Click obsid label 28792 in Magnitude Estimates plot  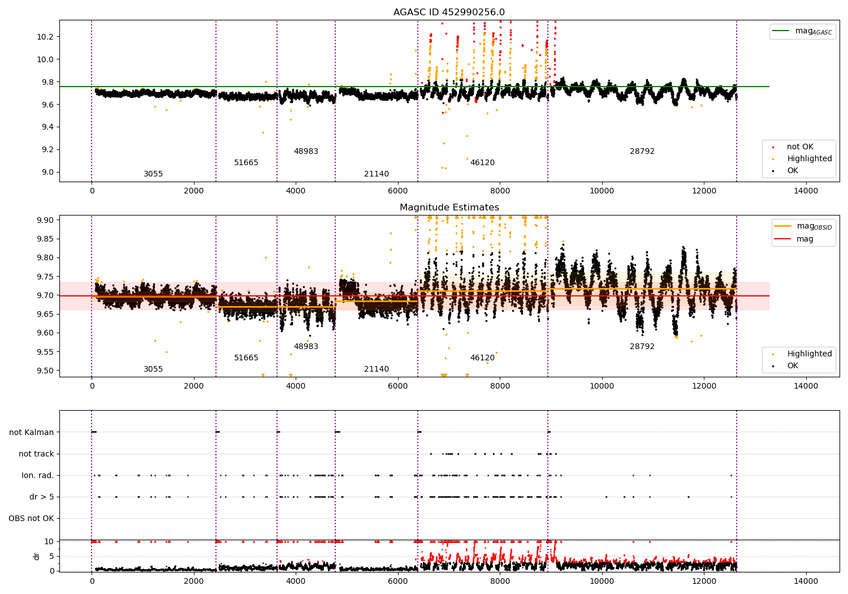(642, 347)
